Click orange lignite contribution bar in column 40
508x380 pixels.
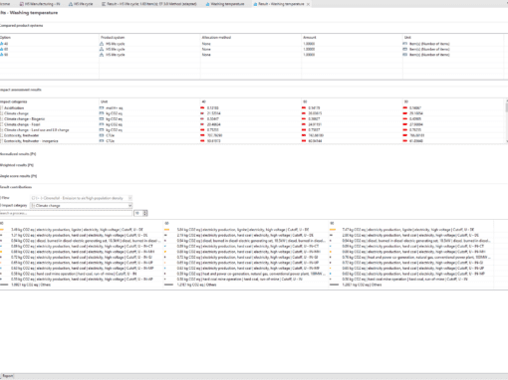tap(2, 230)
